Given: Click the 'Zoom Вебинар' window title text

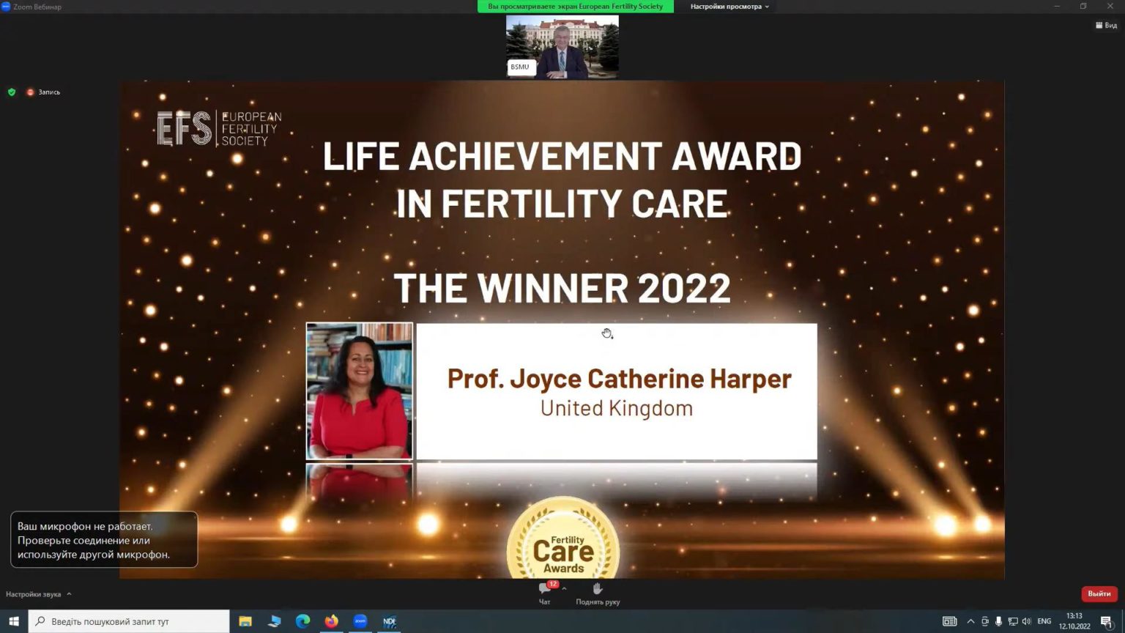Looking at the screenshot, I should click(37, 7).
